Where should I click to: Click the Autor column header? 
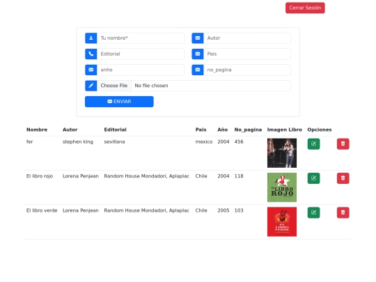pos(70,130)
